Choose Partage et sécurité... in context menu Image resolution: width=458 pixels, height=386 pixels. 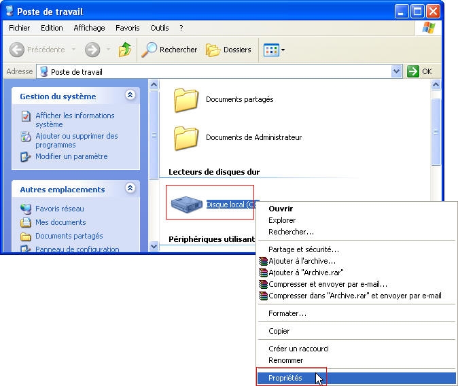point(356,249)
